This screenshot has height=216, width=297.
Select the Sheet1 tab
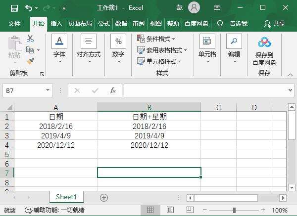[66, 197]
